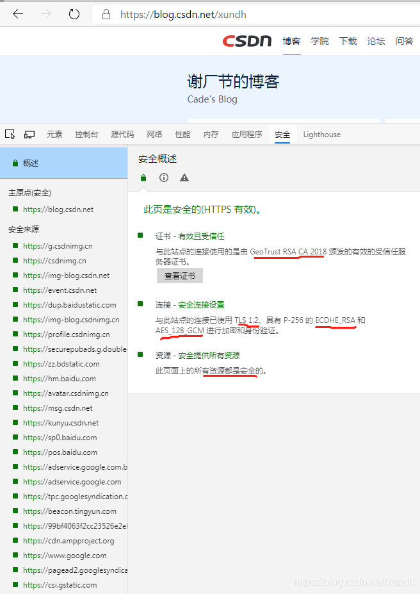Filter by info circle icon
This screenshot has height=594, width=420.
pos(164,177)
